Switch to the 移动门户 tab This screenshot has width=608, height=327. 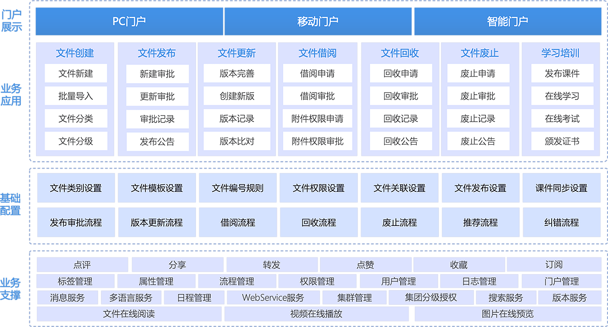tap(317, 21)
